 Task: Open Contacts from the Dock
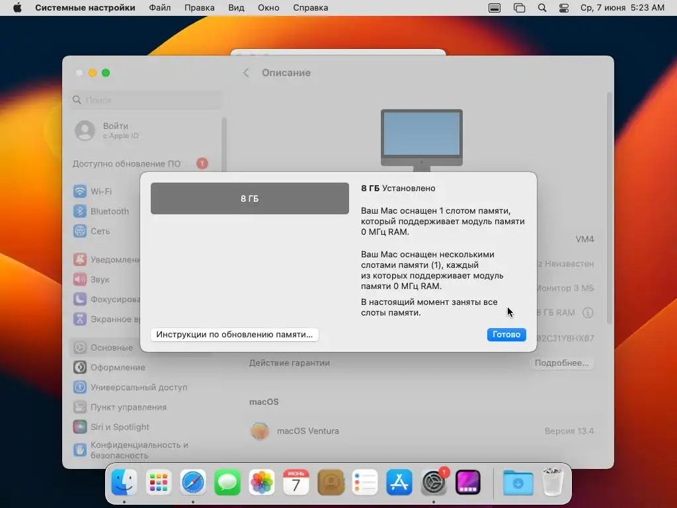tap(331, 482)
